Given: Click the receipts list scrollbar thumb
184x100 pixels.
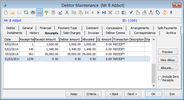Looking at the screenshot, I should coord(154,73).
